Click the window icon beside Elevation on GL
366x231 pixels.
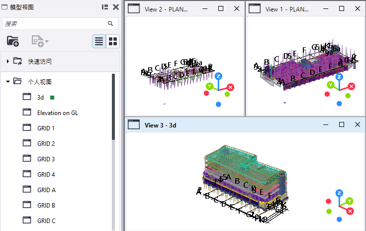pyautogui.click(x=27, y=112)
